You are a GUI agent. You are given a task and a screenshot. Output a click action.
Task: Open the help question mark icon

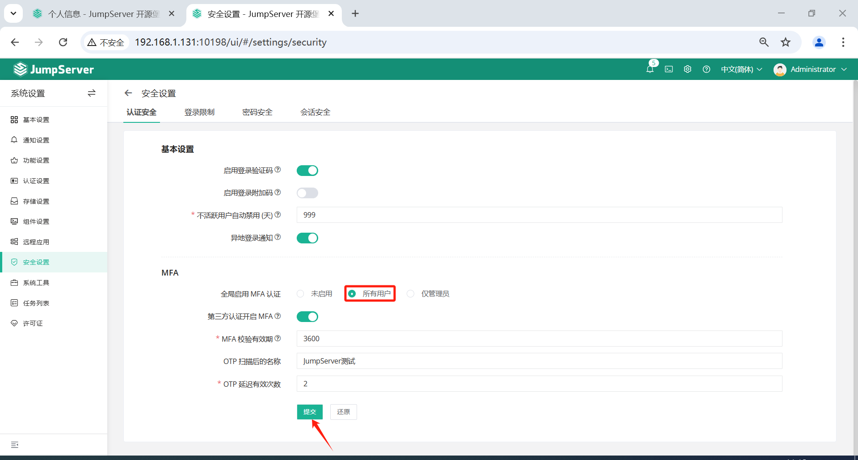[x=706, y=69]
